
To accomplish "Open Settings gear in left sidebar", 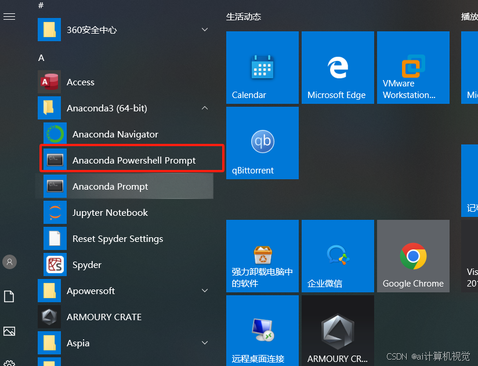I will (9, 364).
